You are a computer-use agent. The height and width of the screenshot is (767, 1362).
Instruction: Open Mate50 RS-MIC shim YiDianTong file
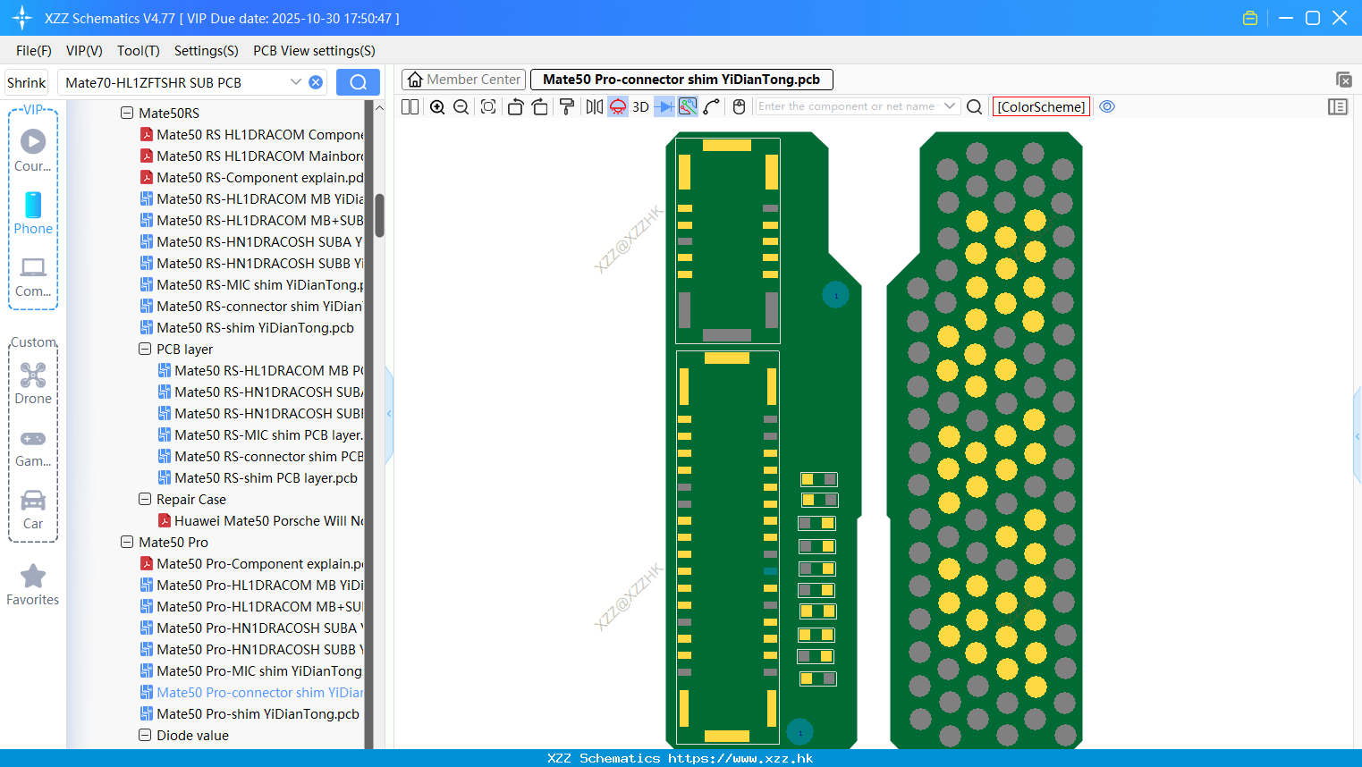click(x=252, y=284)
